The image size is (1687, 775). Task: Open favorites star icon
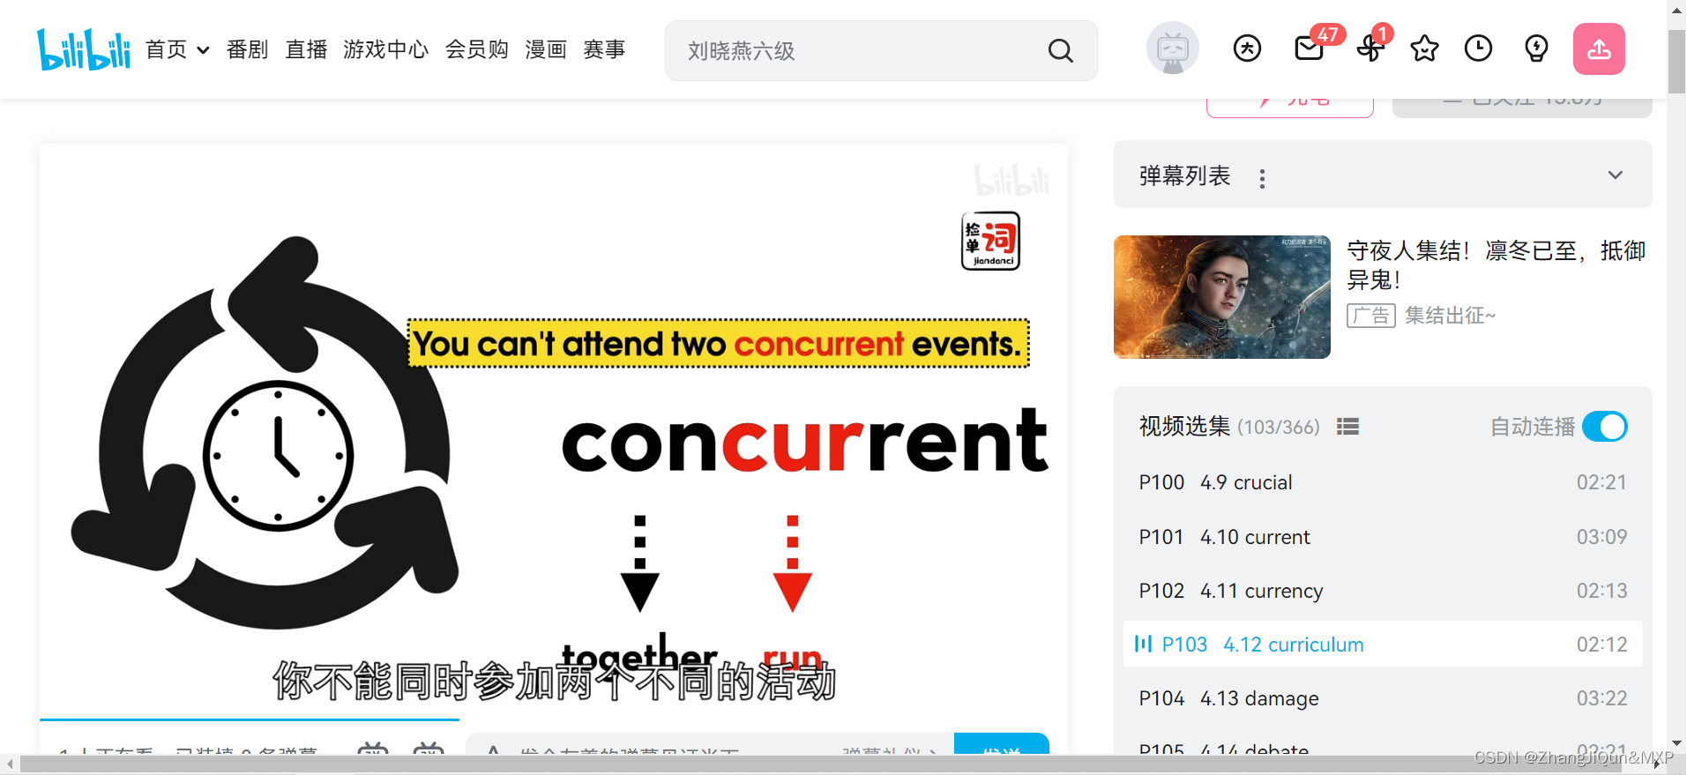pyautogui.click(x=1424, y=48)
